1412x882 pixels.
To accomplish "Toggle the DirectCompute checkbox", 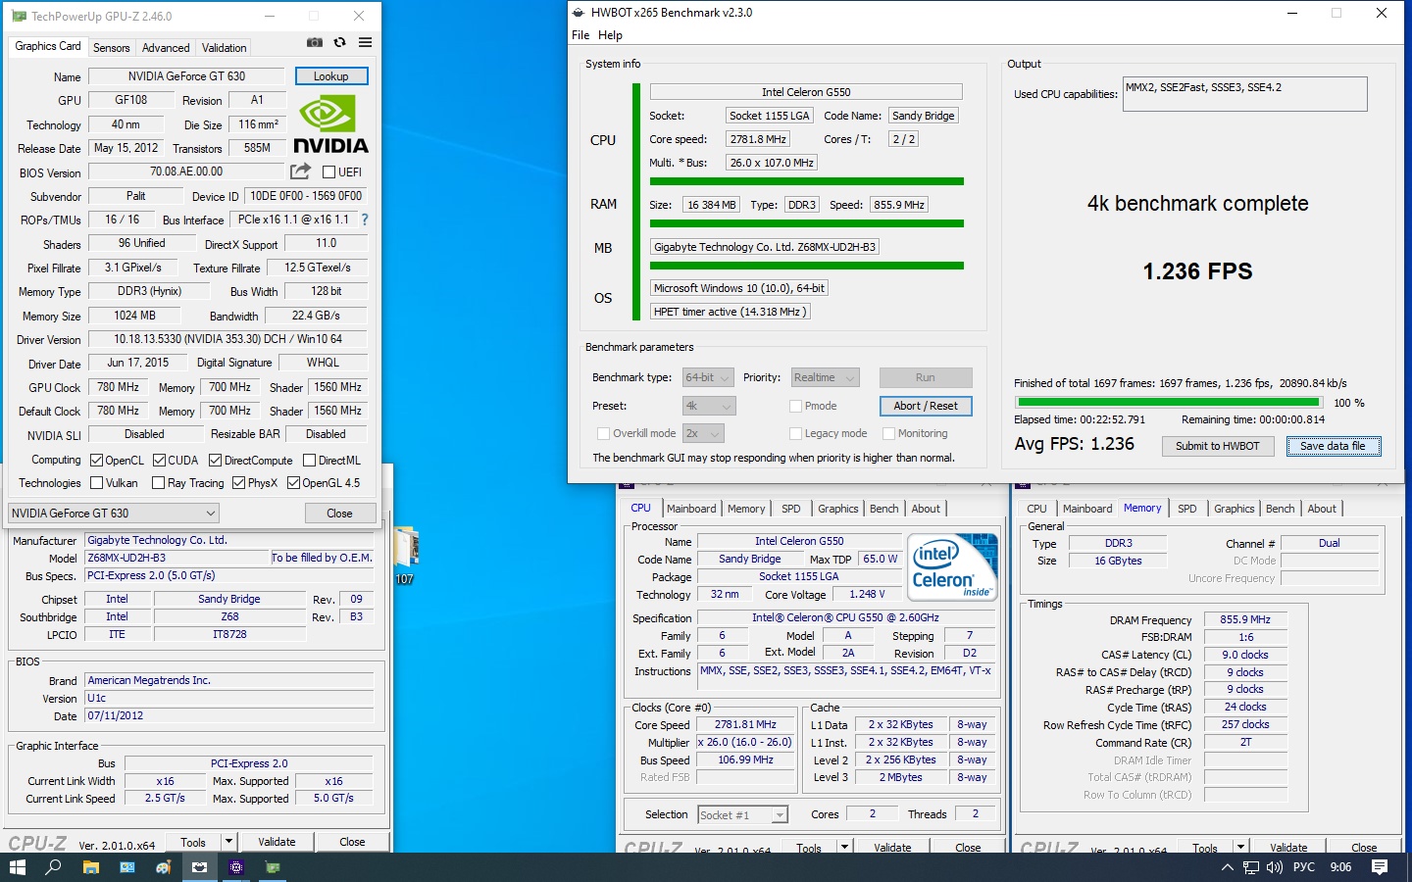I will tap(215, 460).
